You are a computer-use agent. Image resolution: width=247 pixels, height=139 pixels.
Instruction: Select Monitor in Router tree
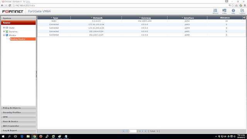(x=12, y=35)
